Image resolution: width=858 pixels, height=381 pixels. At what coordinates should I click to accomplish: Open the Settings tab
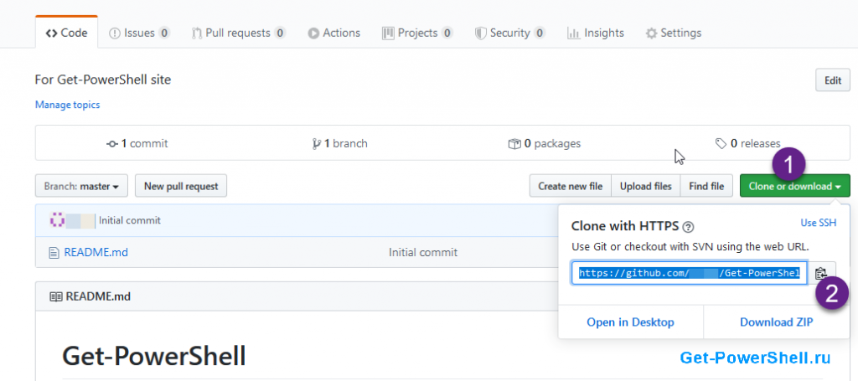[x=673, y=33]
